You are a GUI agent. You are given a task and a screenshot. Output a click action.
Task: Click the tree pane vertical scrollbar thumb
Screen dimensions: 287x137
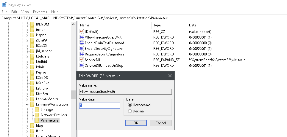pos(74,95)
